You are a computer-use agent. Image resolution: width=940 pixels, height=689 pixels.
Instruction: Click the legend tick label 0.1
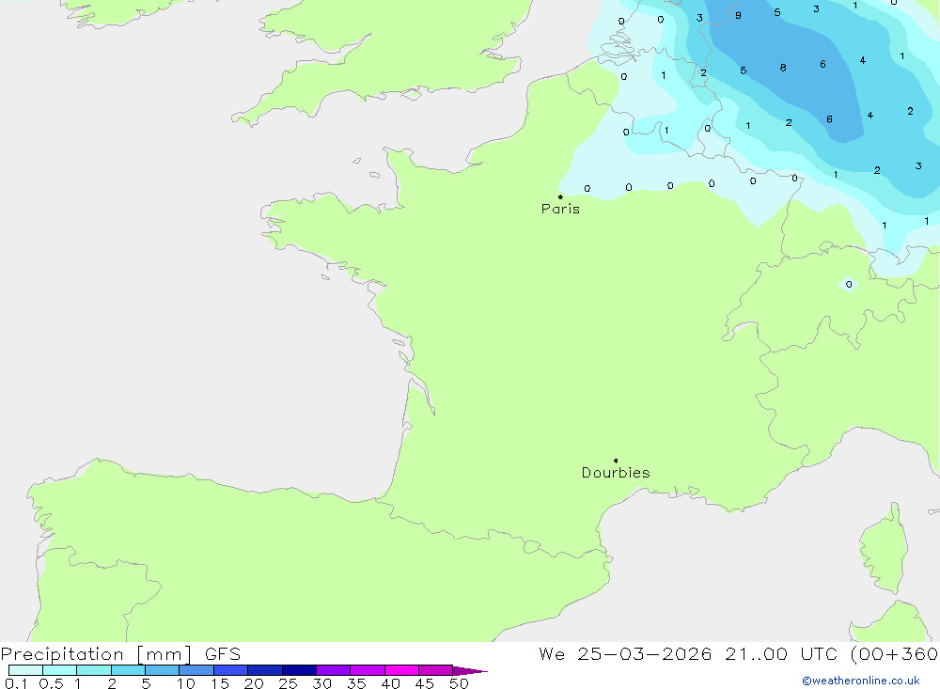coord(16,683)
